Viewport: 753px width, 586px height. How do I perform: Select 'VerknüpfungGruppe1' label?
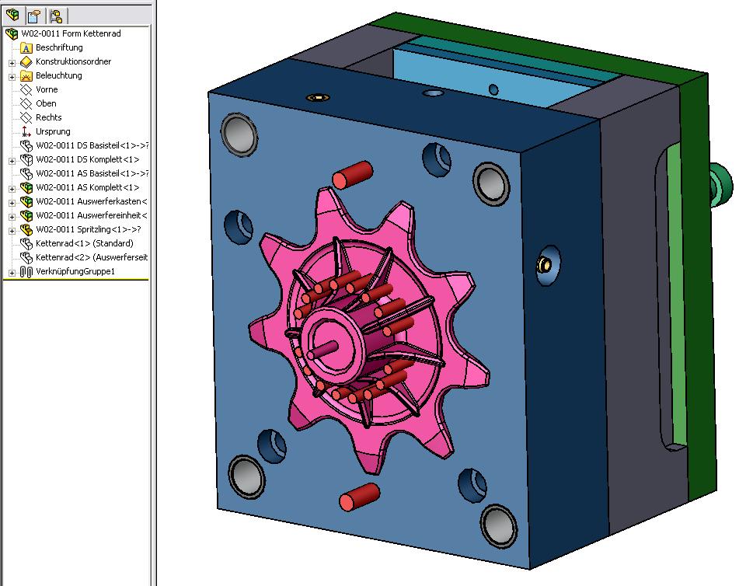[x=75, y=271]
